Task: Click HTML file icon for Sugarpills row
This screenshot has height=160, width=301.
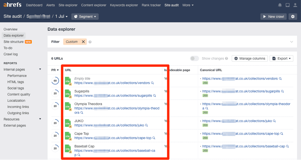Action: click(x=68, y=94)
